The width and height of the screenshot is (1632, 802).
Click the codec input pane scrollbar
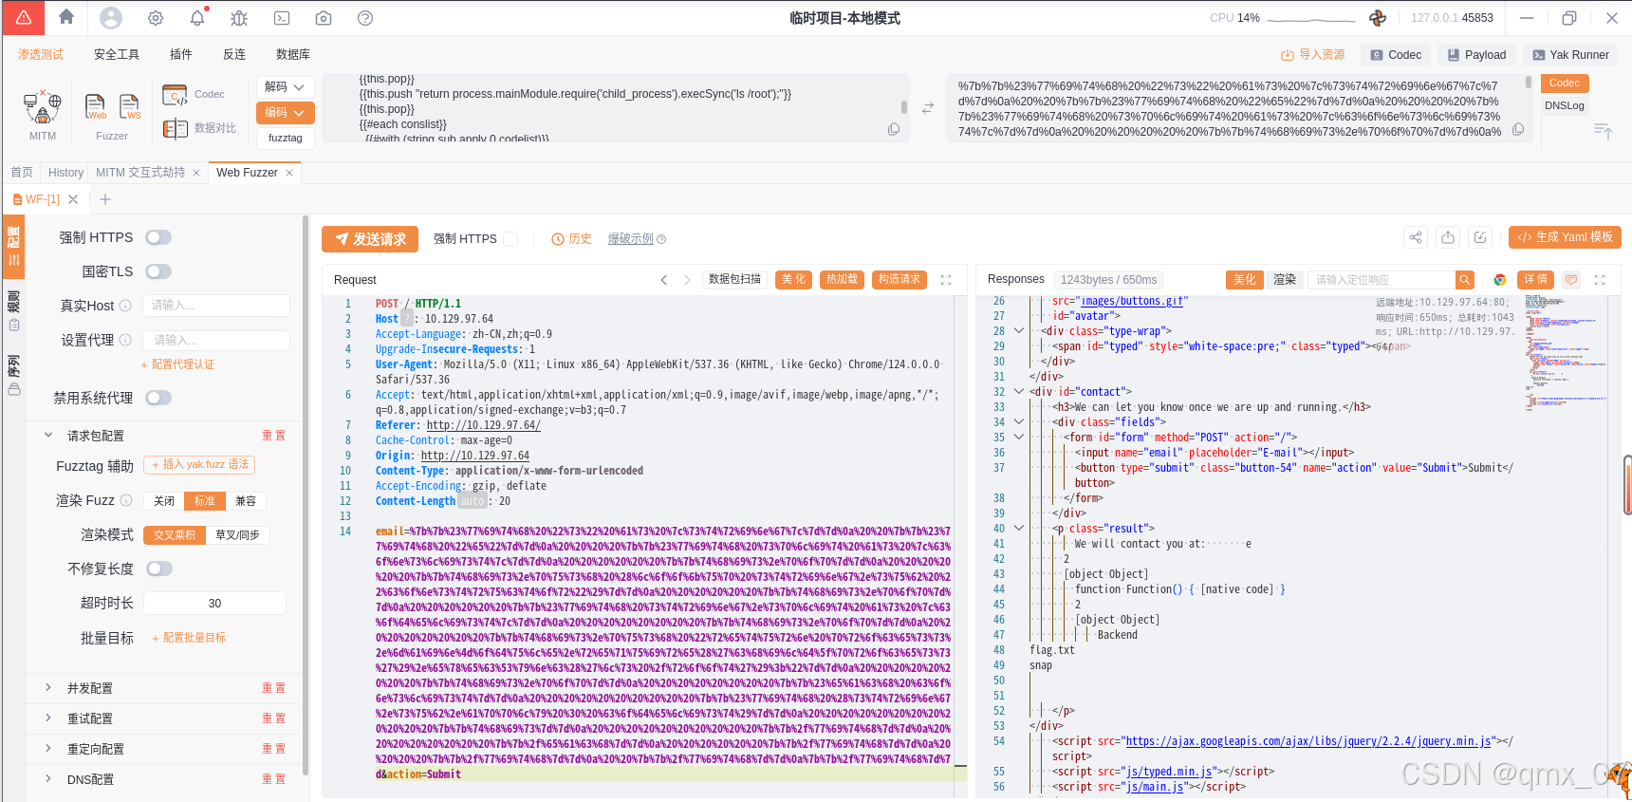point(904,108)
